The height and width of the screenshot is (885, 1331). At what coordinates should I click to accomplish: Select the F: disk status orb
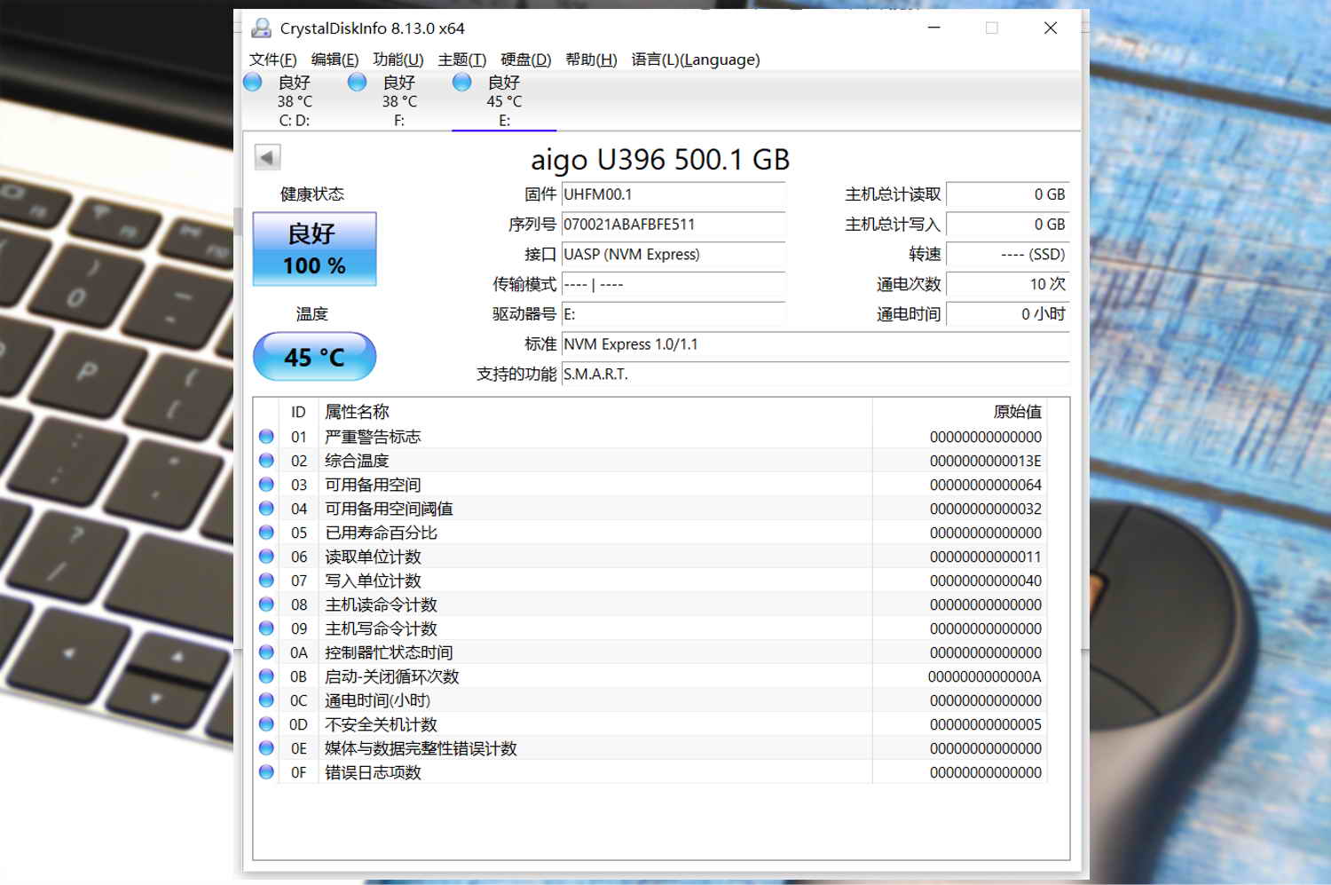pyautogui.click(x=358, y=83)
